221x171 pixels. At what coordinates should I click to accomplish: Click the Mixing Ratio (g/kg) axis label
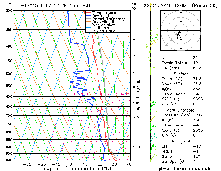(x=138, y=99)
